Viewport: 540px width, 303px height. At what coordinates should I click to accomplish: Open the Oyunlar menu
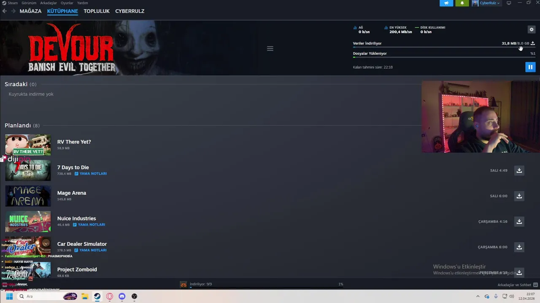tap(67, 3)
